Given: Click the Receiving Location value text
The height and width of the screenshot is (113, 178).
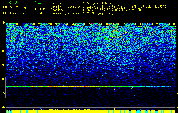Looking at the screenshot, I should coord(126,6).
